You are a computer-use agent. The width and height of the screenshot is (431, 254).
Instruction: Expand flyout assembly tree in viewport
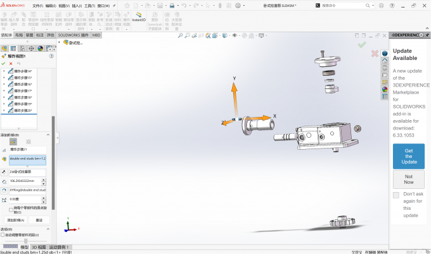click(x=59, y=42)
